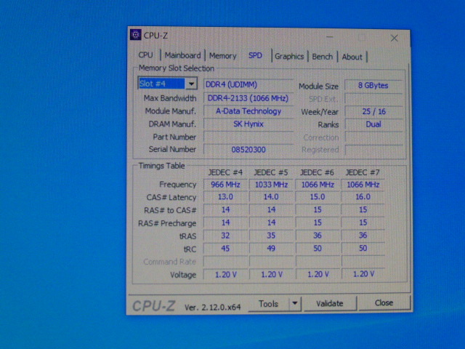The width and height of the screenshot is (465, 349).
Task: Click the 8 GBytes module size value
Action: 373,86
